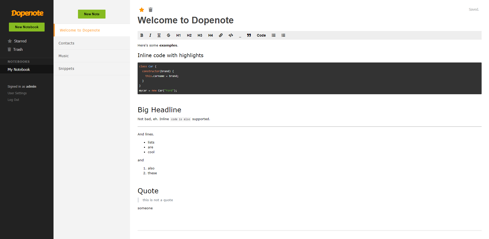Insert a horizontal line with the underscore button
The height and width of the screenshot is (239, 489).
[240, 35]
